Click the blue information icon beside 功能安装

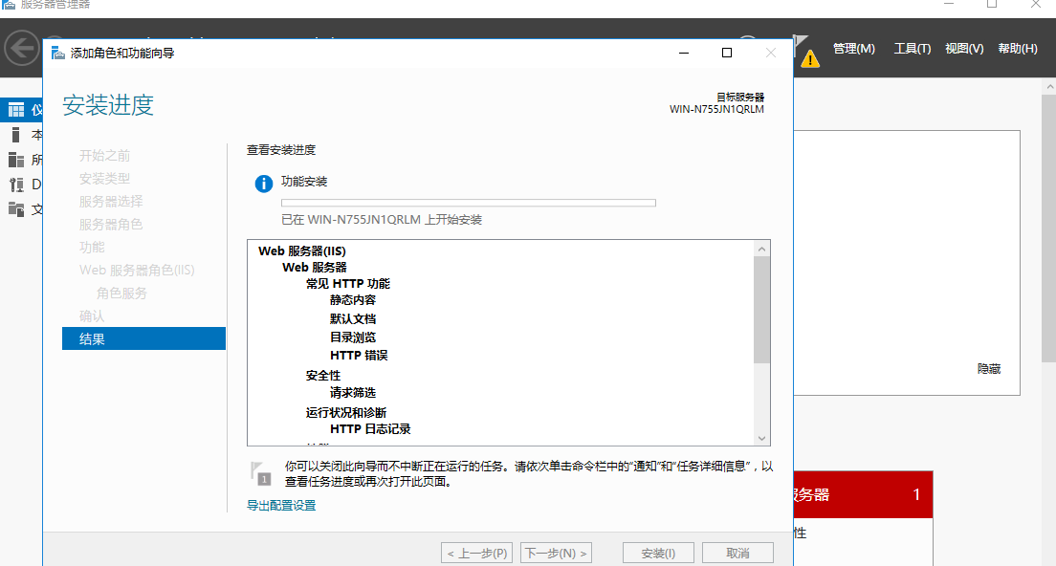[263, 183]
